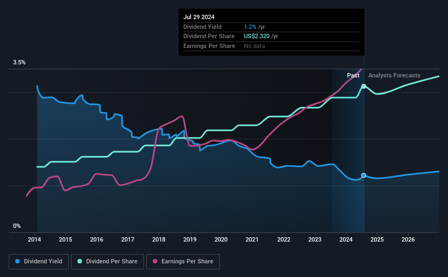Click the 2025 x-axis label
Screen dimensions: 448x277
coord(377,239)
